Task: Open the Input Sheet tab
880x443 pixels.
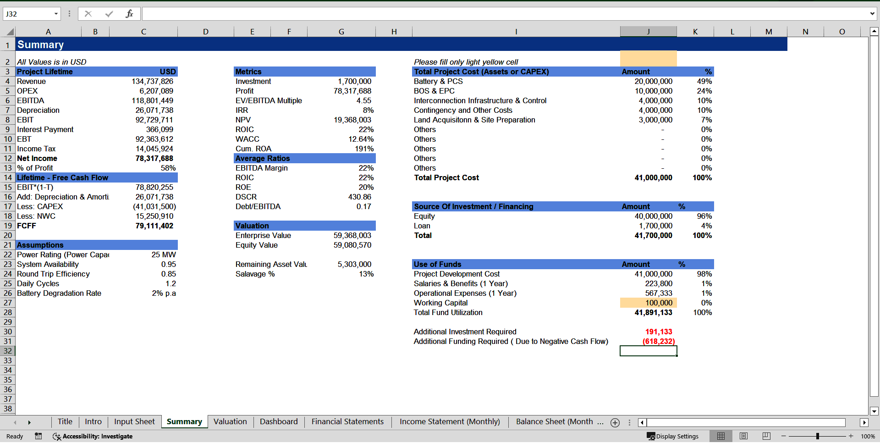Action: coord(134,422)
